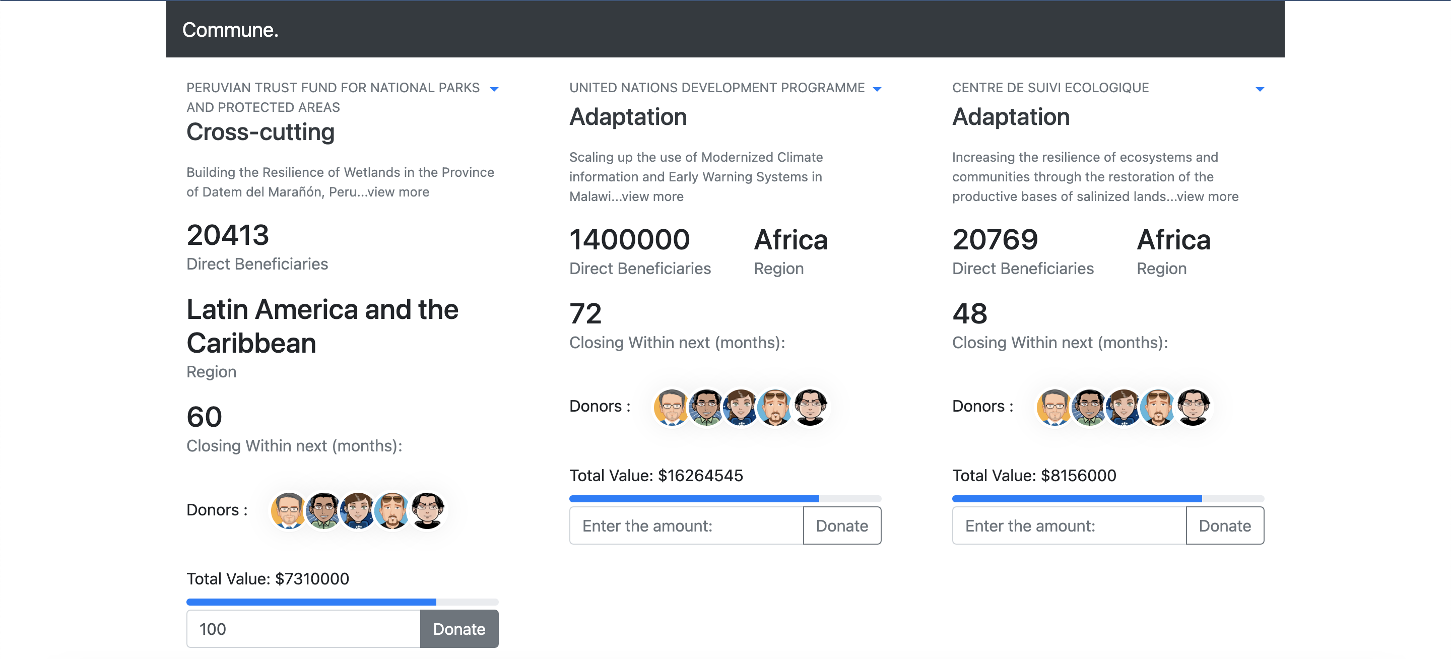
Task: Click second donor avatar in UNDP card
Action: (706, 407)
